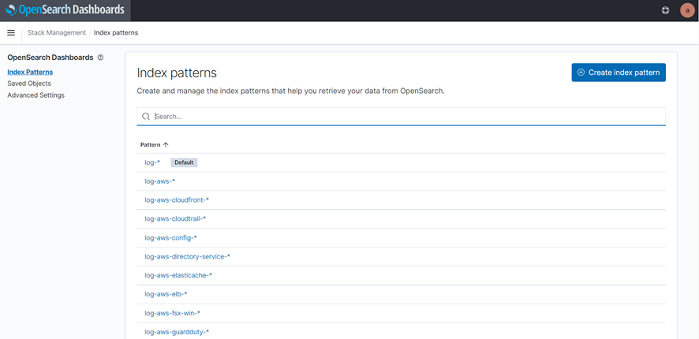Image resolution: width=699 pixels, height=339 pixels.
Task: Open the log-* default index pattern
Action: (152, 162)
